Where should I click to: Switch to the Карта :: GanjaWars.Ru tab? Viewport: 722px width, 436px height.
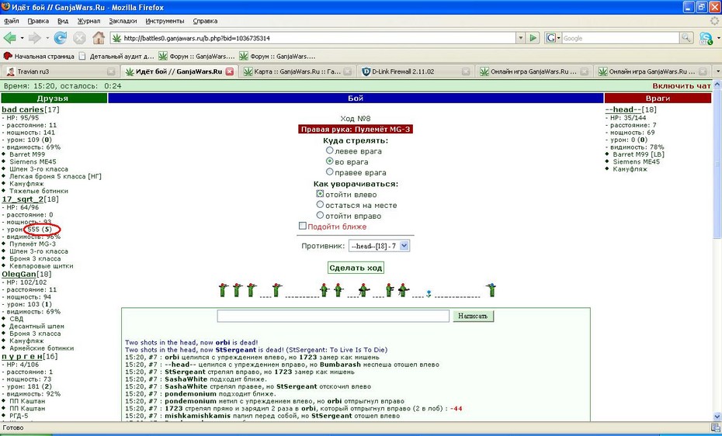coord(297,71)
